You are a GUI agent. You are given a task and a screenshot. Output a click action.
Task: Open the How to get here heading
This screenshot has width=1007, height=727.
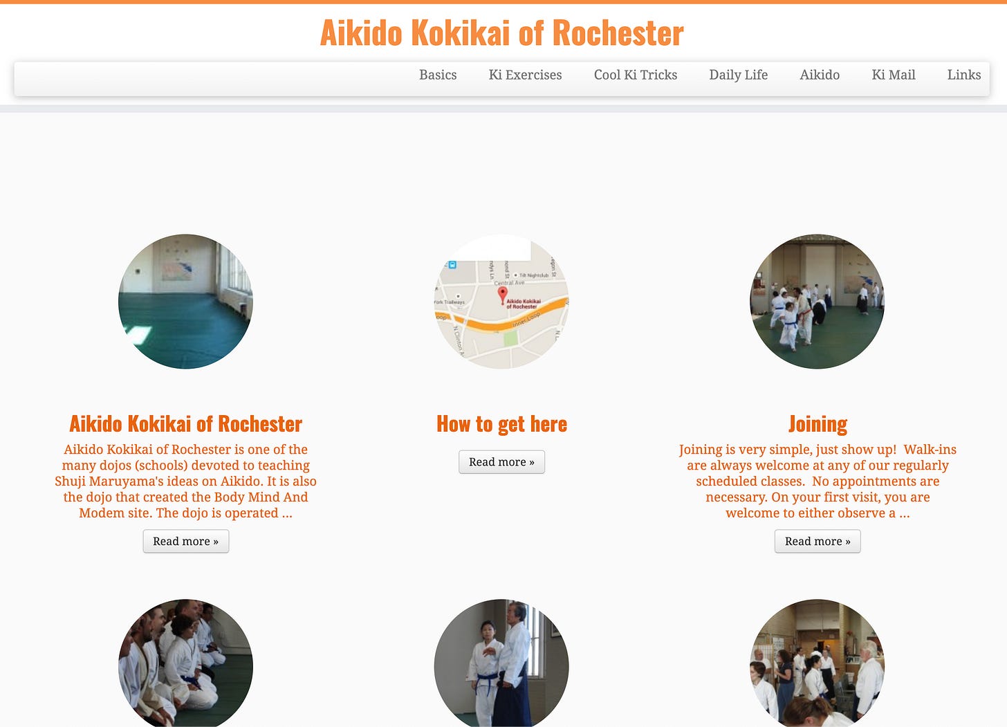(501, 423)
